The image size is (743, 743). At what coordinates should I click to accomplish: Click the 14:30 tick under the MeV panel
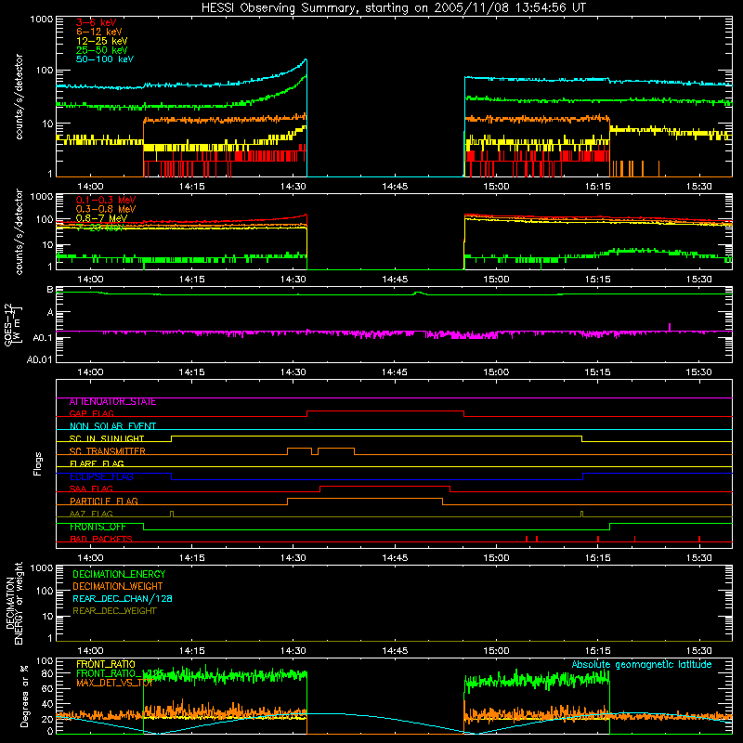(293, 280)
